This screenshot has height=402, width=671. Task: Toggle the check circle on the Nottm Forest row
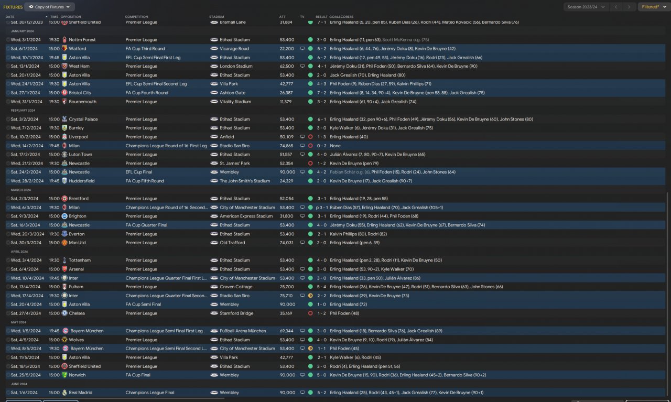(8, 40)
